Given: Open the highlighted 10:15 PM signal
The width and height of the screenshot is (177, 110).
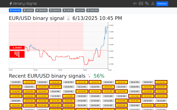Looking at the screenshot, I should click(x=29, y=82).
